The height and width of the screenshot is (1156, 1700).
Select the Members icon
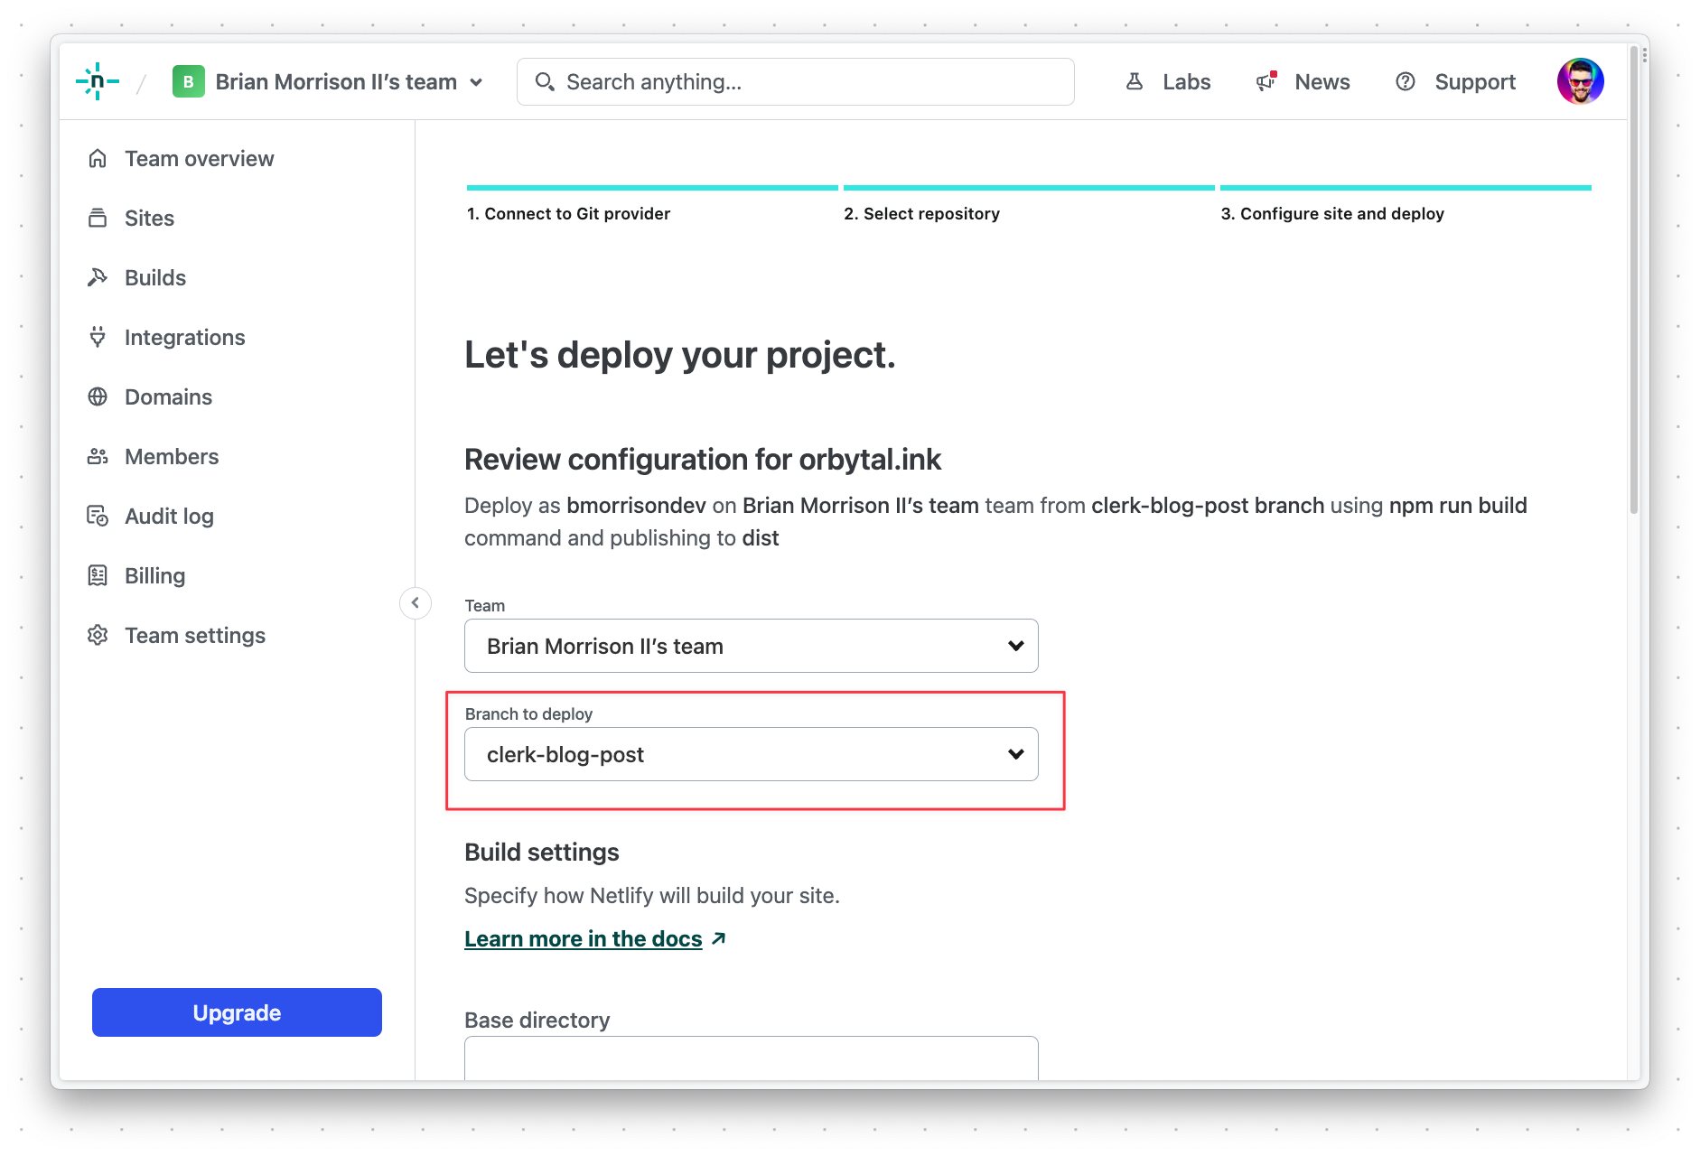pos(98,456)
